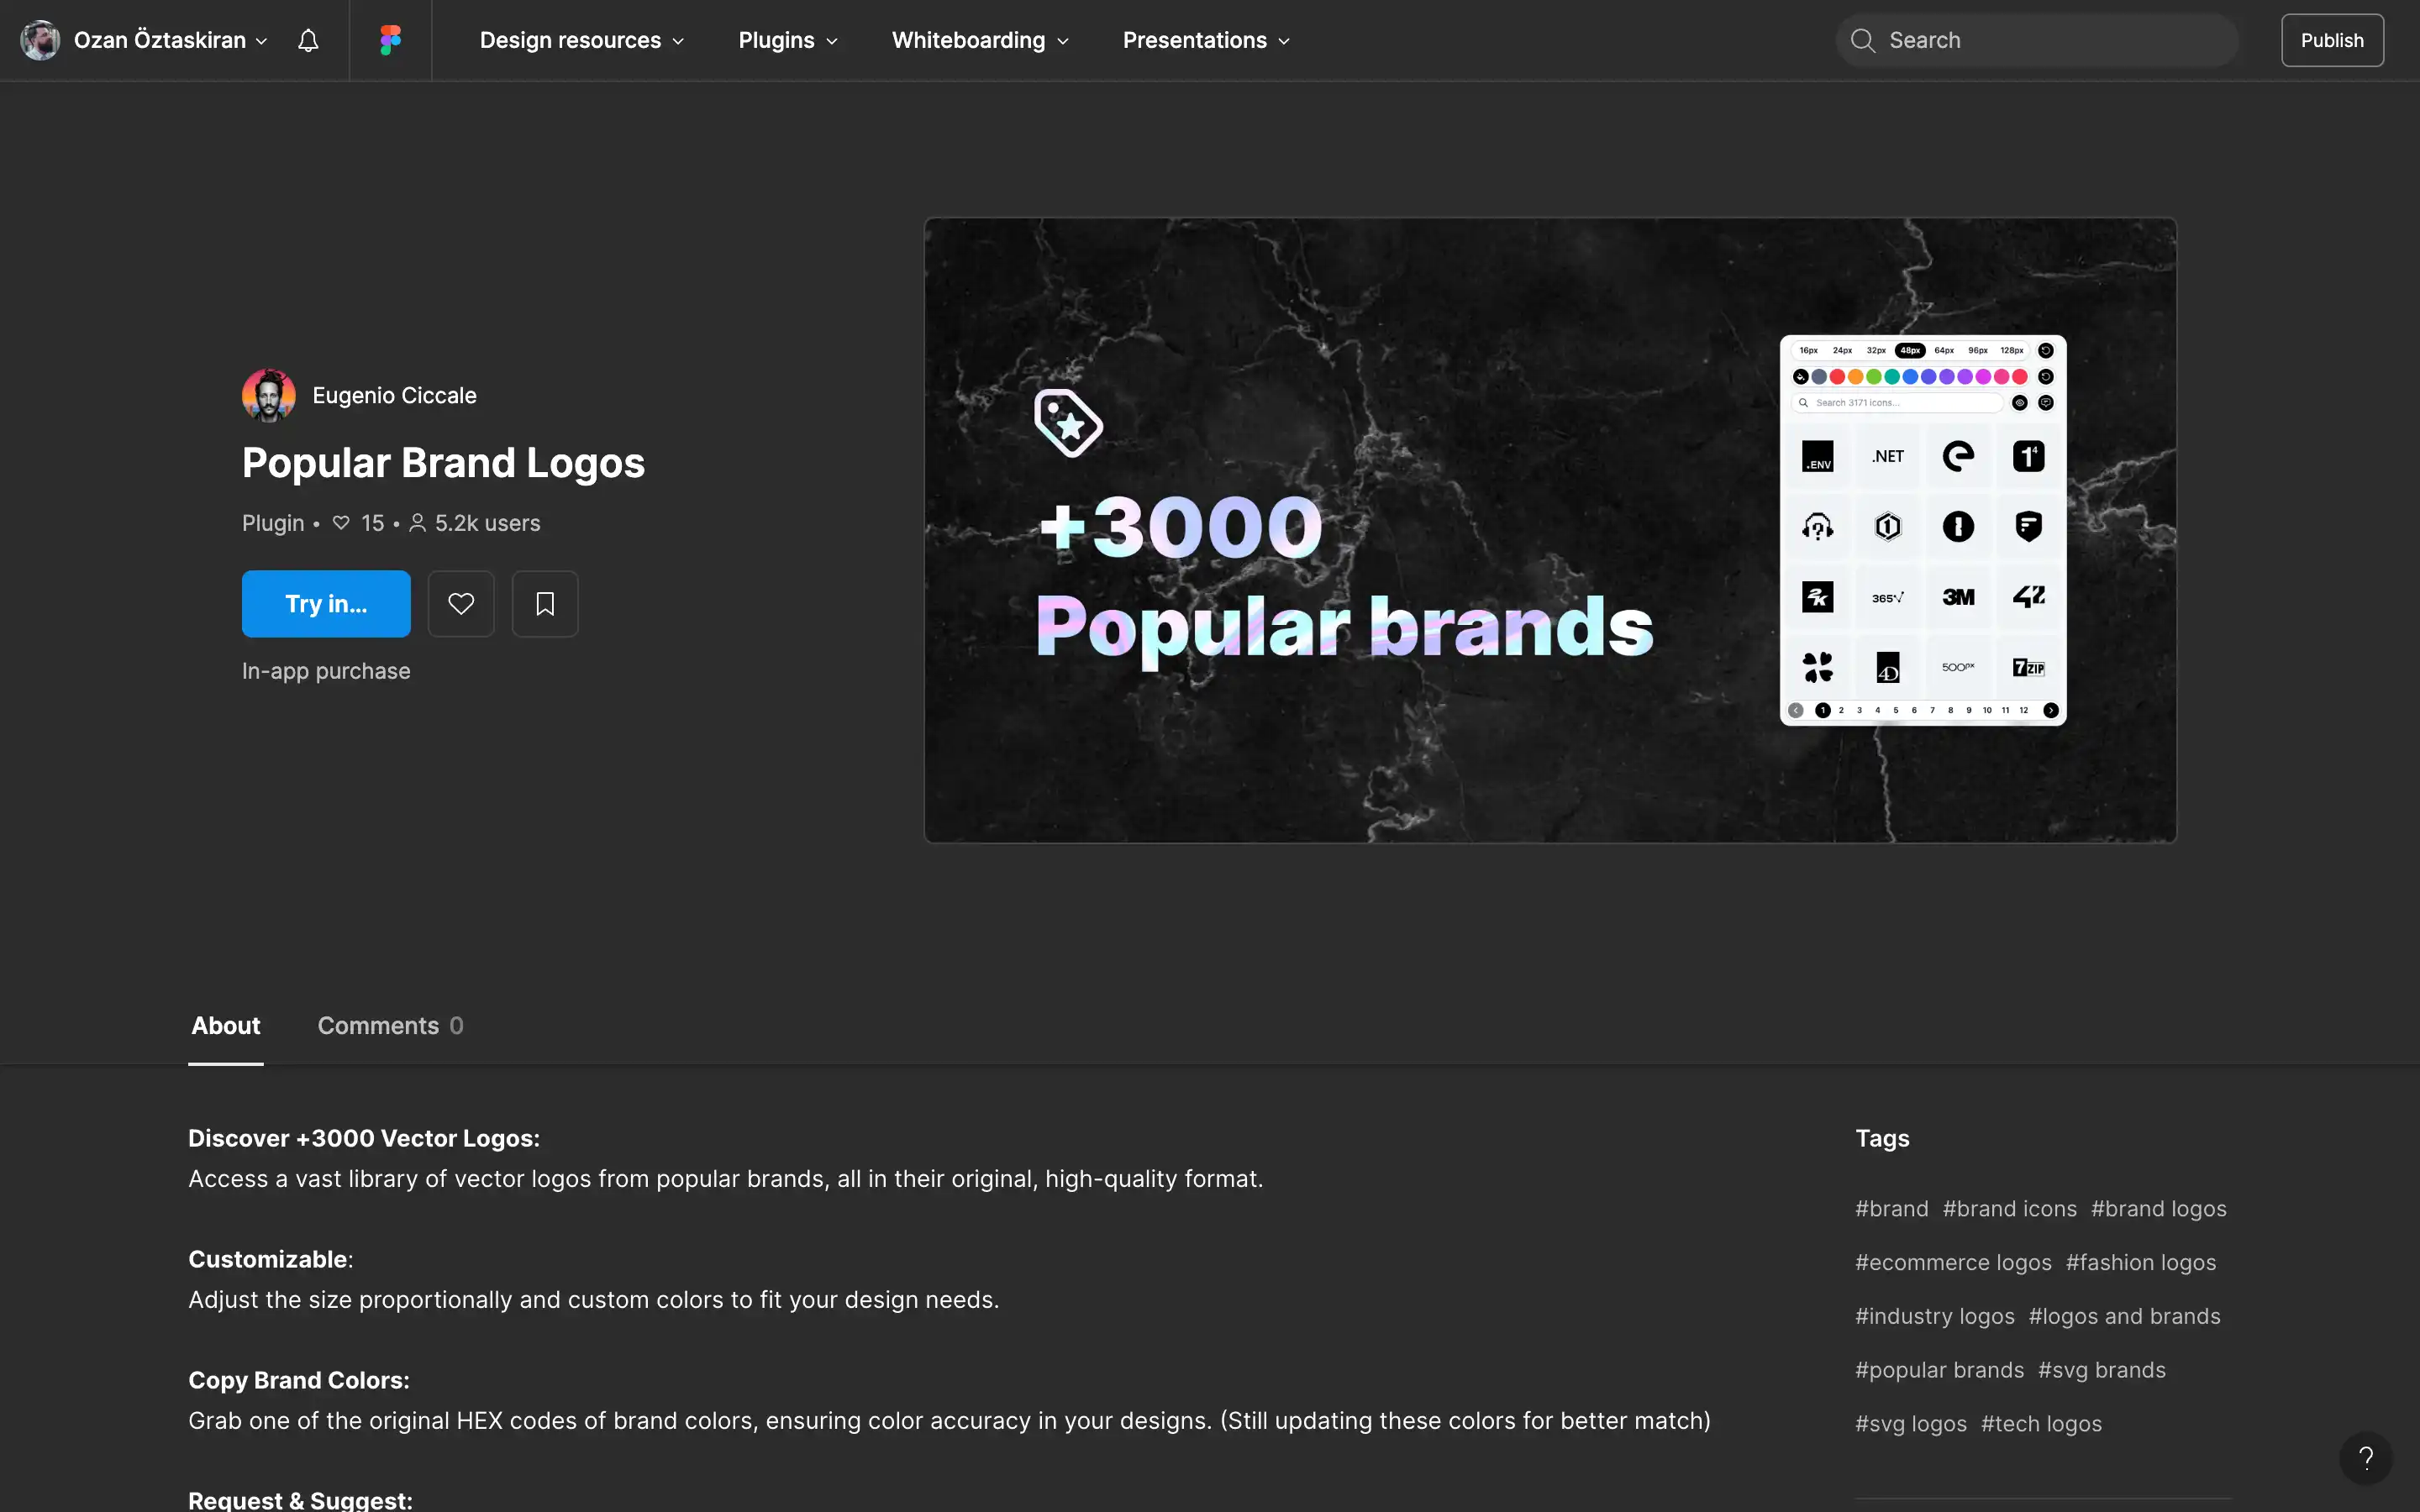Open the #ecommerce logos tag

tap(1953, 1263)
